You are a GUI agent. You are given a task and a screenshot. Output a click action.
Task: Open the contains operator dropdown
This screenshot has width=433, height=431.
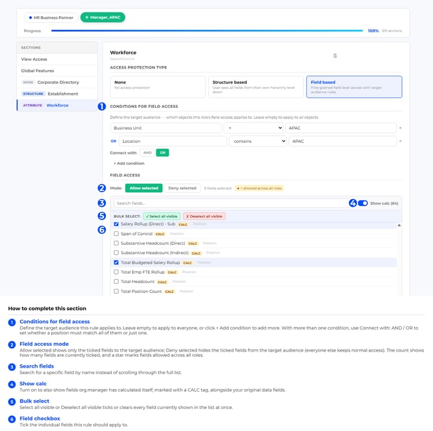click(x=258, y=141)
